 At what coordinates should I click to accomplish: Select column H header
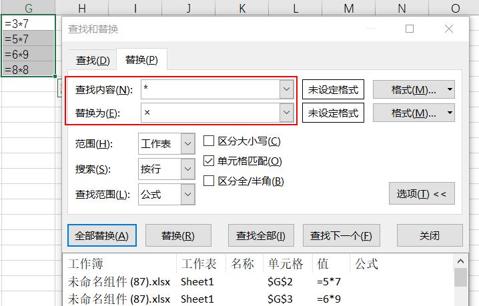click(82, 7)
